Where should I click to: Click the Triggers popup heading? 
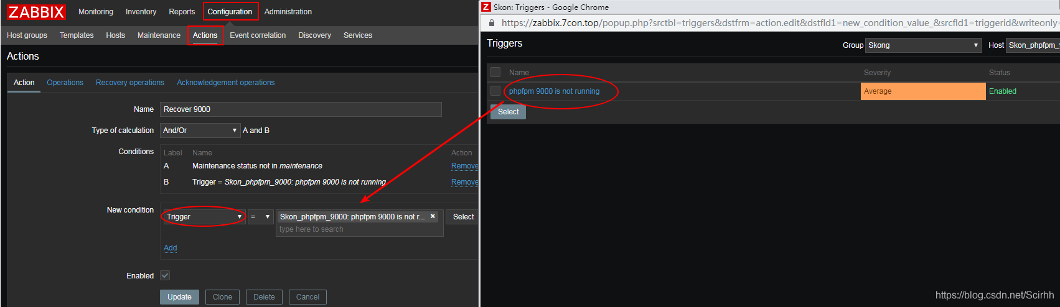point(504,44)
